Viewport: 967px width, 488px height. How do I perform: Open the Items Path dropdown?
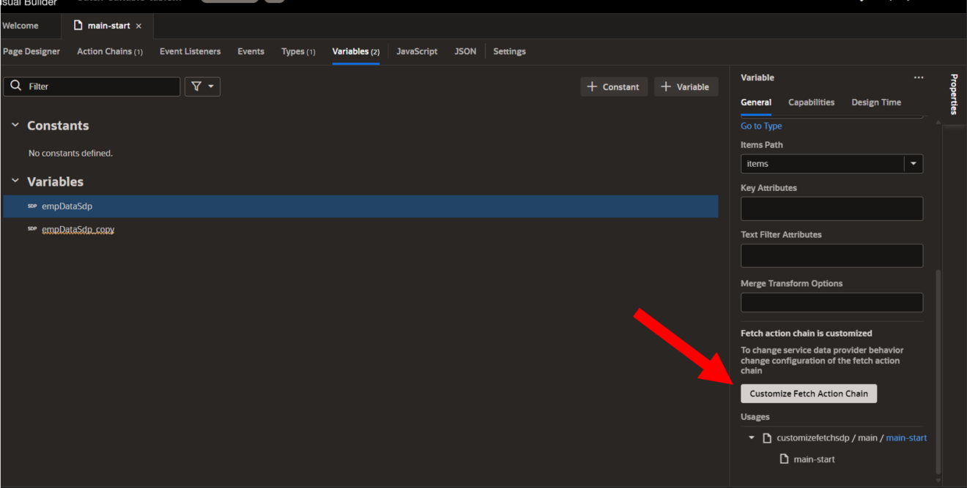coord(914,163)
